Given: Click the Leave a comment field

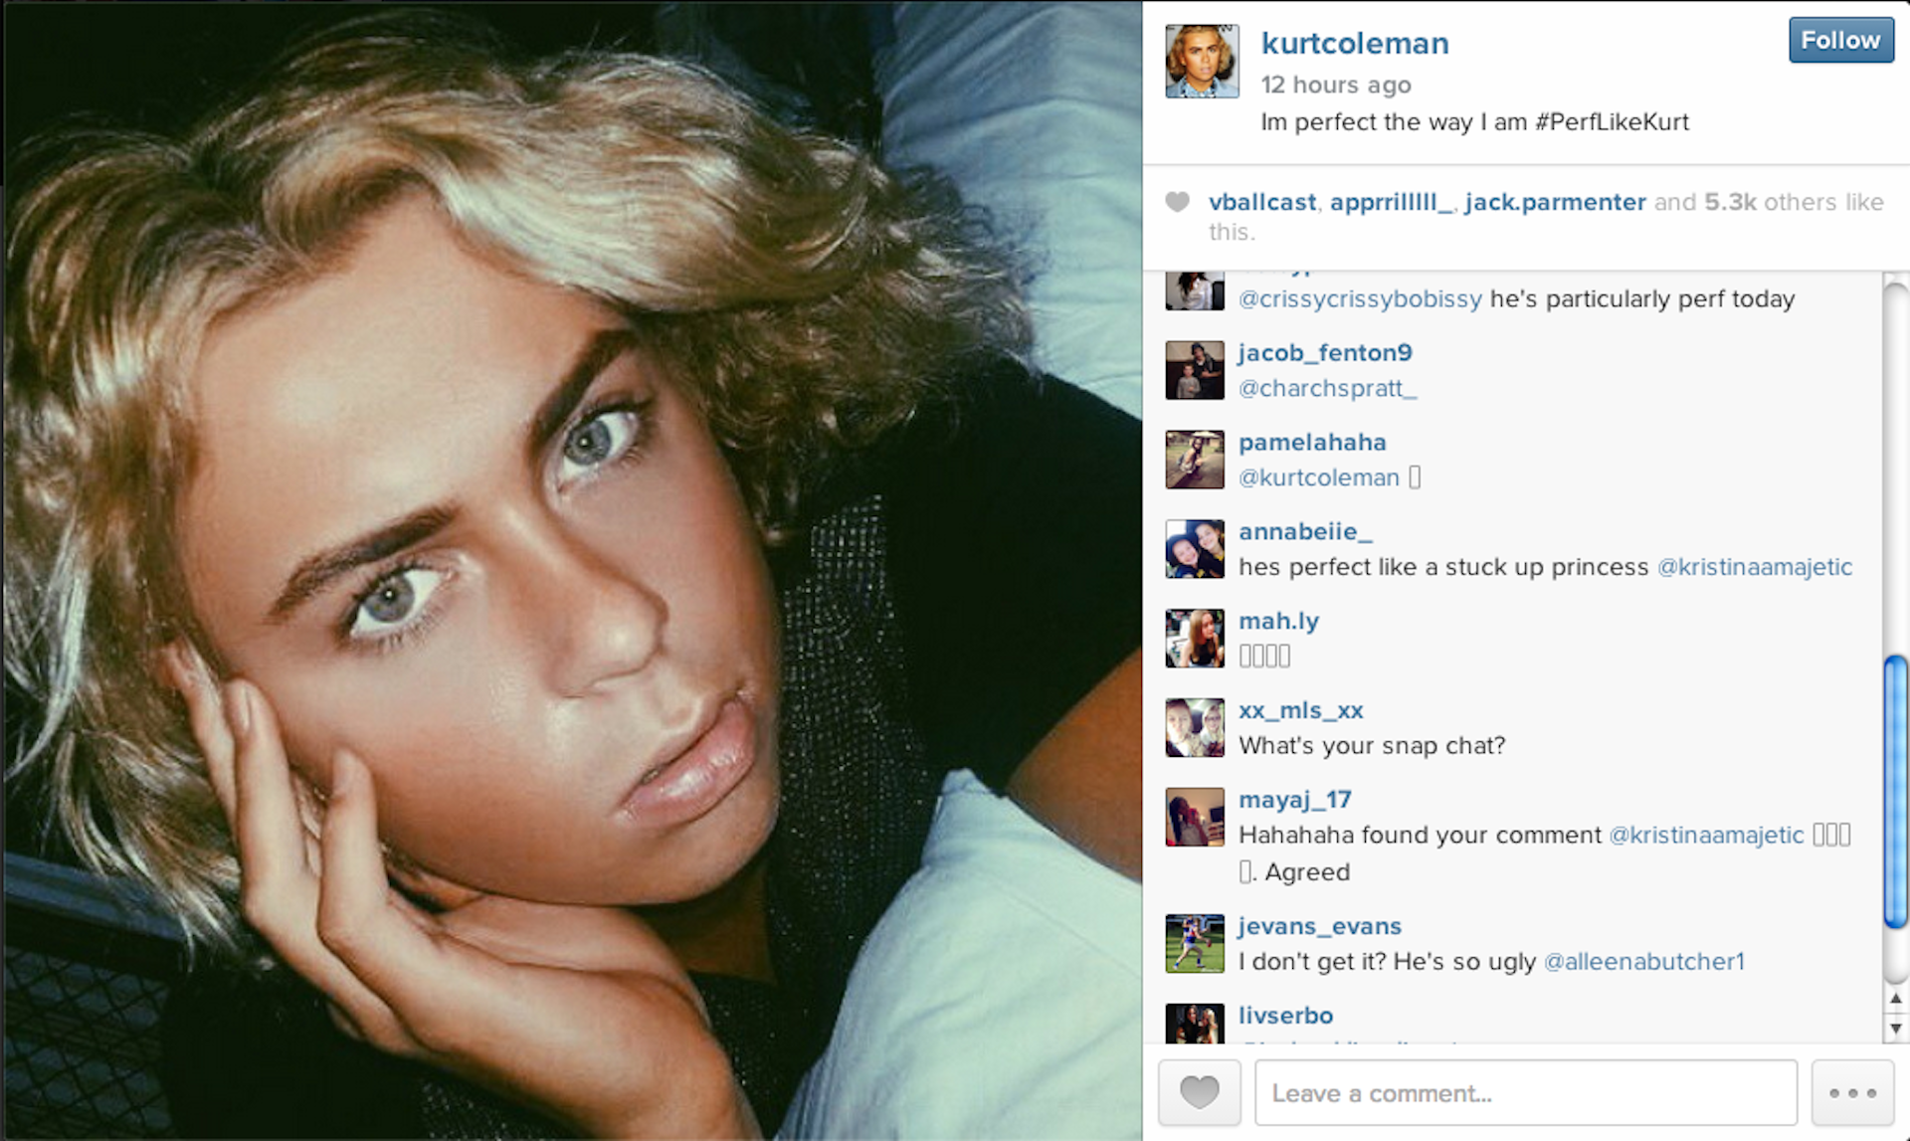Looking at the screenshot, I should [1526, 1092].
